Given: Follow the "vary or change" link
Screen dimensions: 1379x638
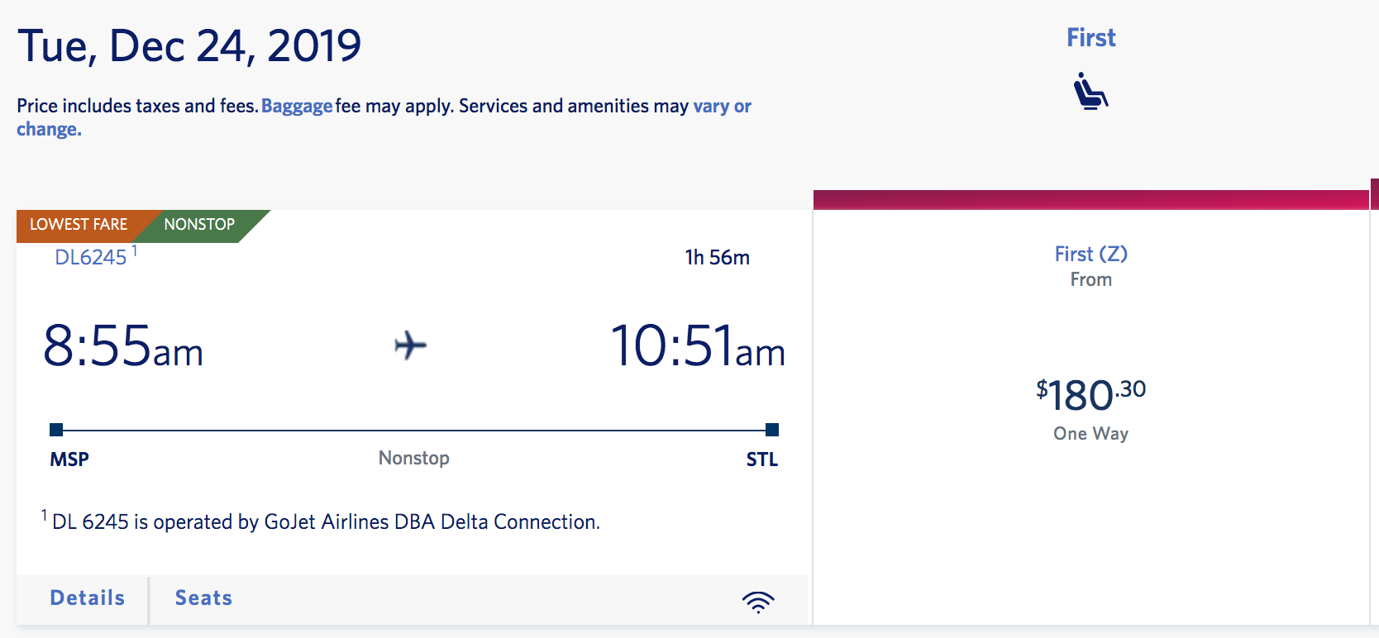Looking at the screenshot, I should pyautogui.click(x=721, y=107).
